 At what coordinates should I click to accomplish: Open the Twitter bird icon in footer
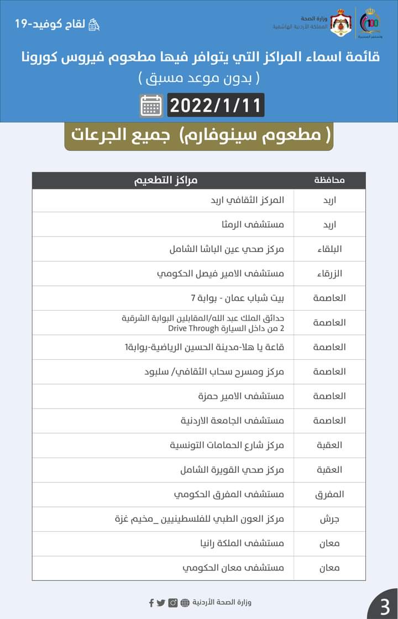pyautogui.click(x=161, y=602)
